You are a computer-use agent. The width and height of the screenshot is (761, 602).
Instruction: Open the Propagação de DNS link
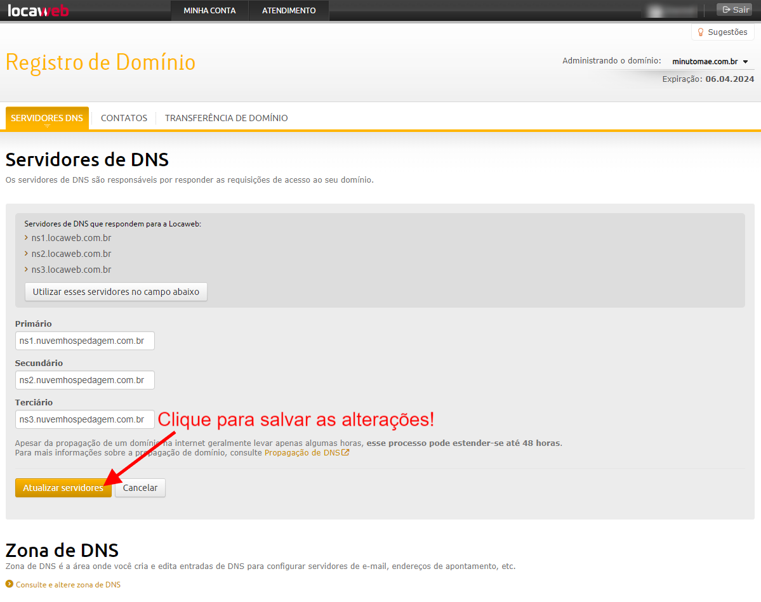point(302,452)
